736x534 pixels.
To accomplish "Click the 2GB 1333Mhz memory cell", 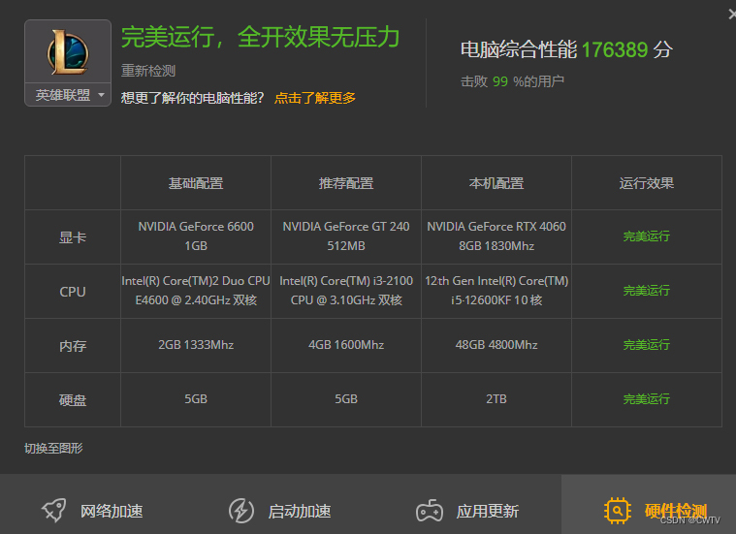I will pos(196,345).
